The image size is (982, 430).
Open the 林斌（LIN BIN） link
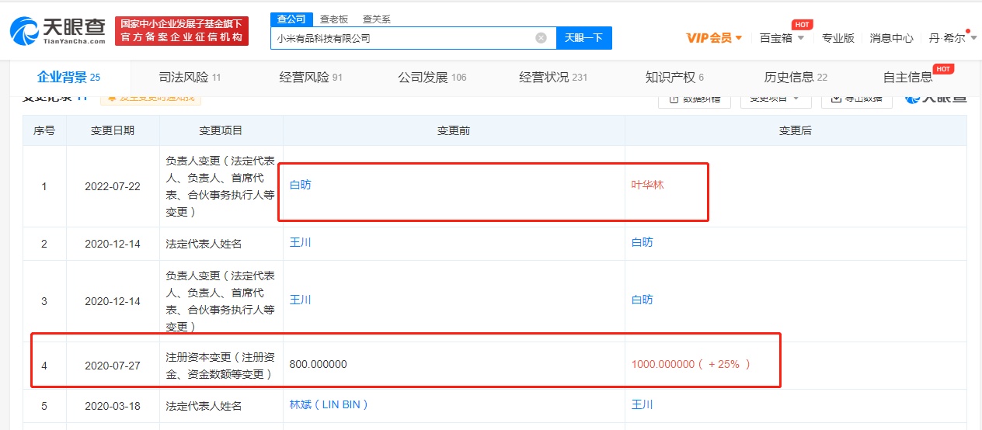coord(329,404)
